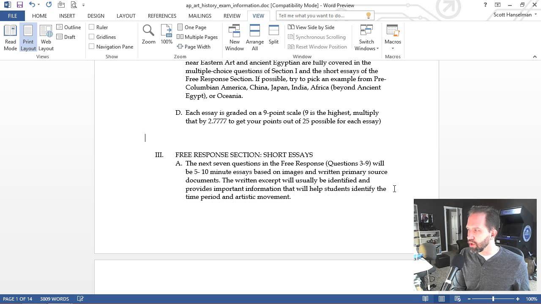The height and width of the screenshot is (304, 541).
Task: Place cursor in 'Each essay is graded' paragraph
Action: pos(283,117)
